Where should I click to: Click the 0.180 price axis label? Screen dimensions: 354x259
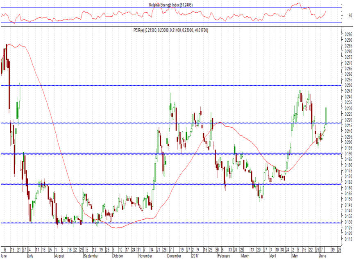tap(348, 165)
